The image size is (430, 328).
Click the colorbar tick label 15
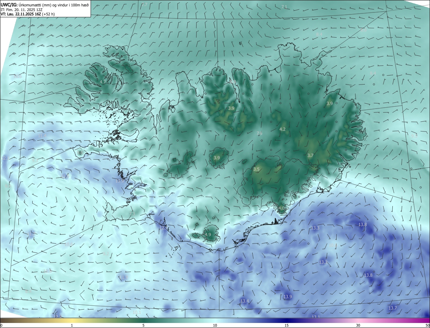point(287,325)
